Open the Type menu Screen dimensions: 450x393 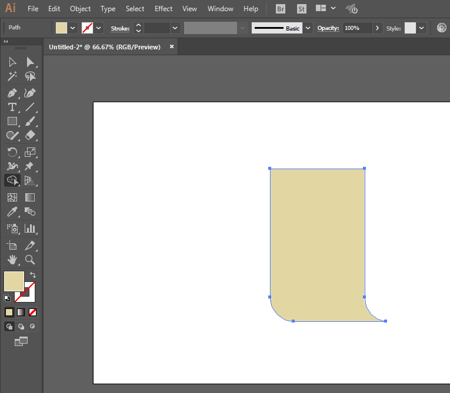point(108,9)
